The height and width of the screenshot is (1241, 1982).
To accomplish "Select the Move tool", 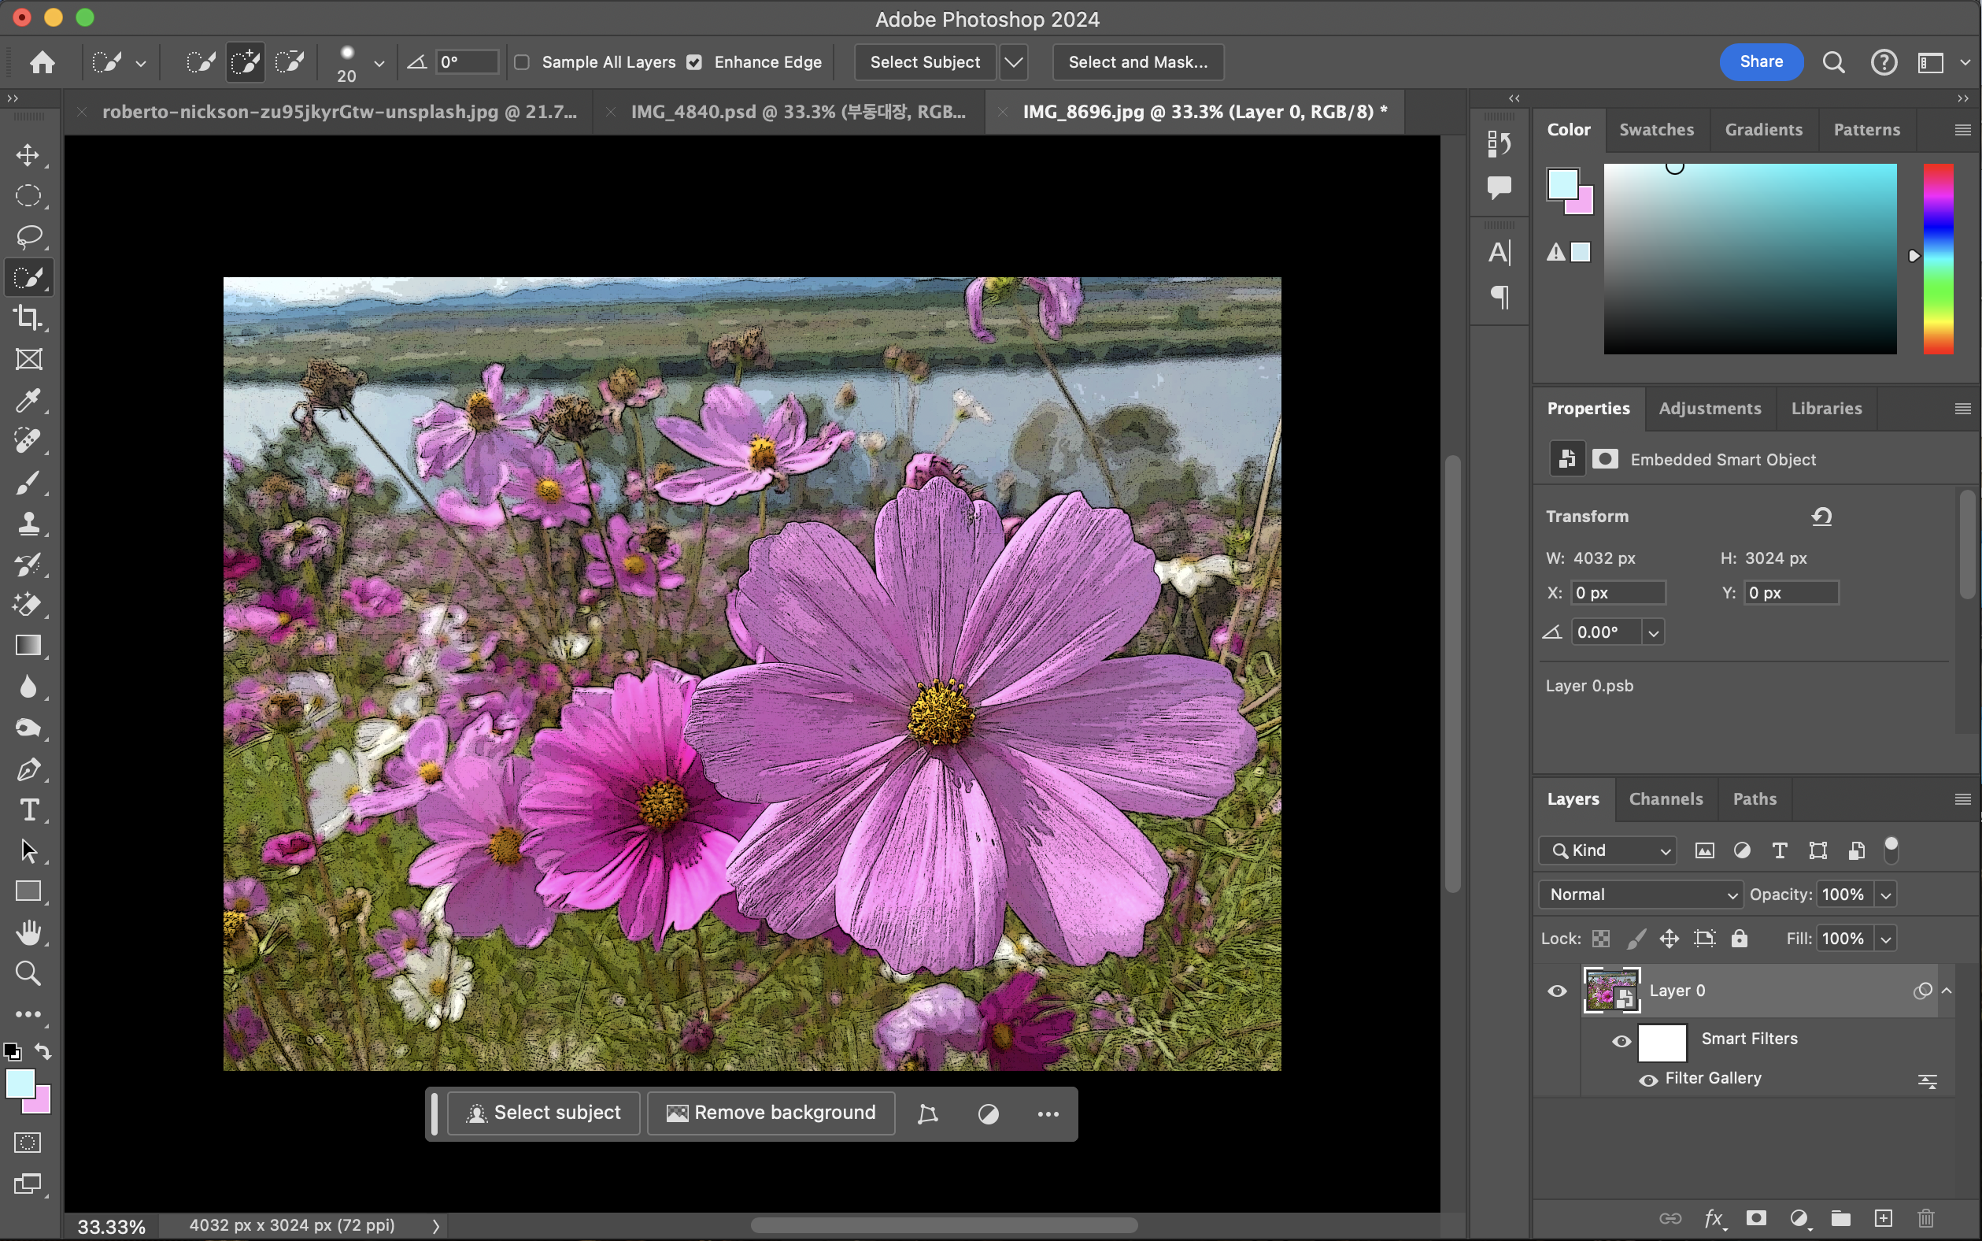I will [x=28, y=155].
